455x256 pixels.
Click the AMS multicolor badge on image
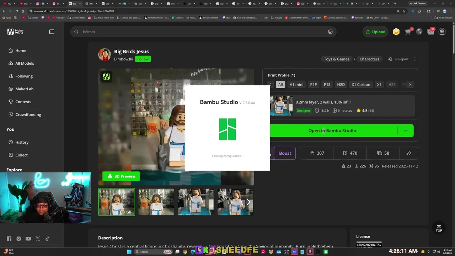[106, 76]
